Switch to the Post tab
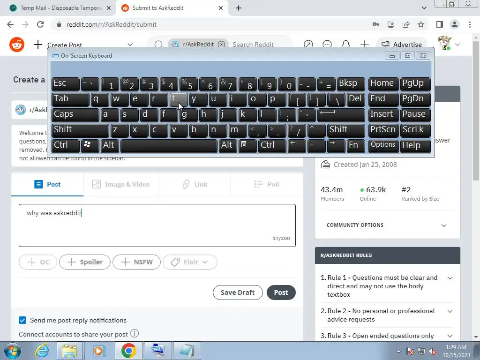 pyautogui.click(x=47, y=184)
